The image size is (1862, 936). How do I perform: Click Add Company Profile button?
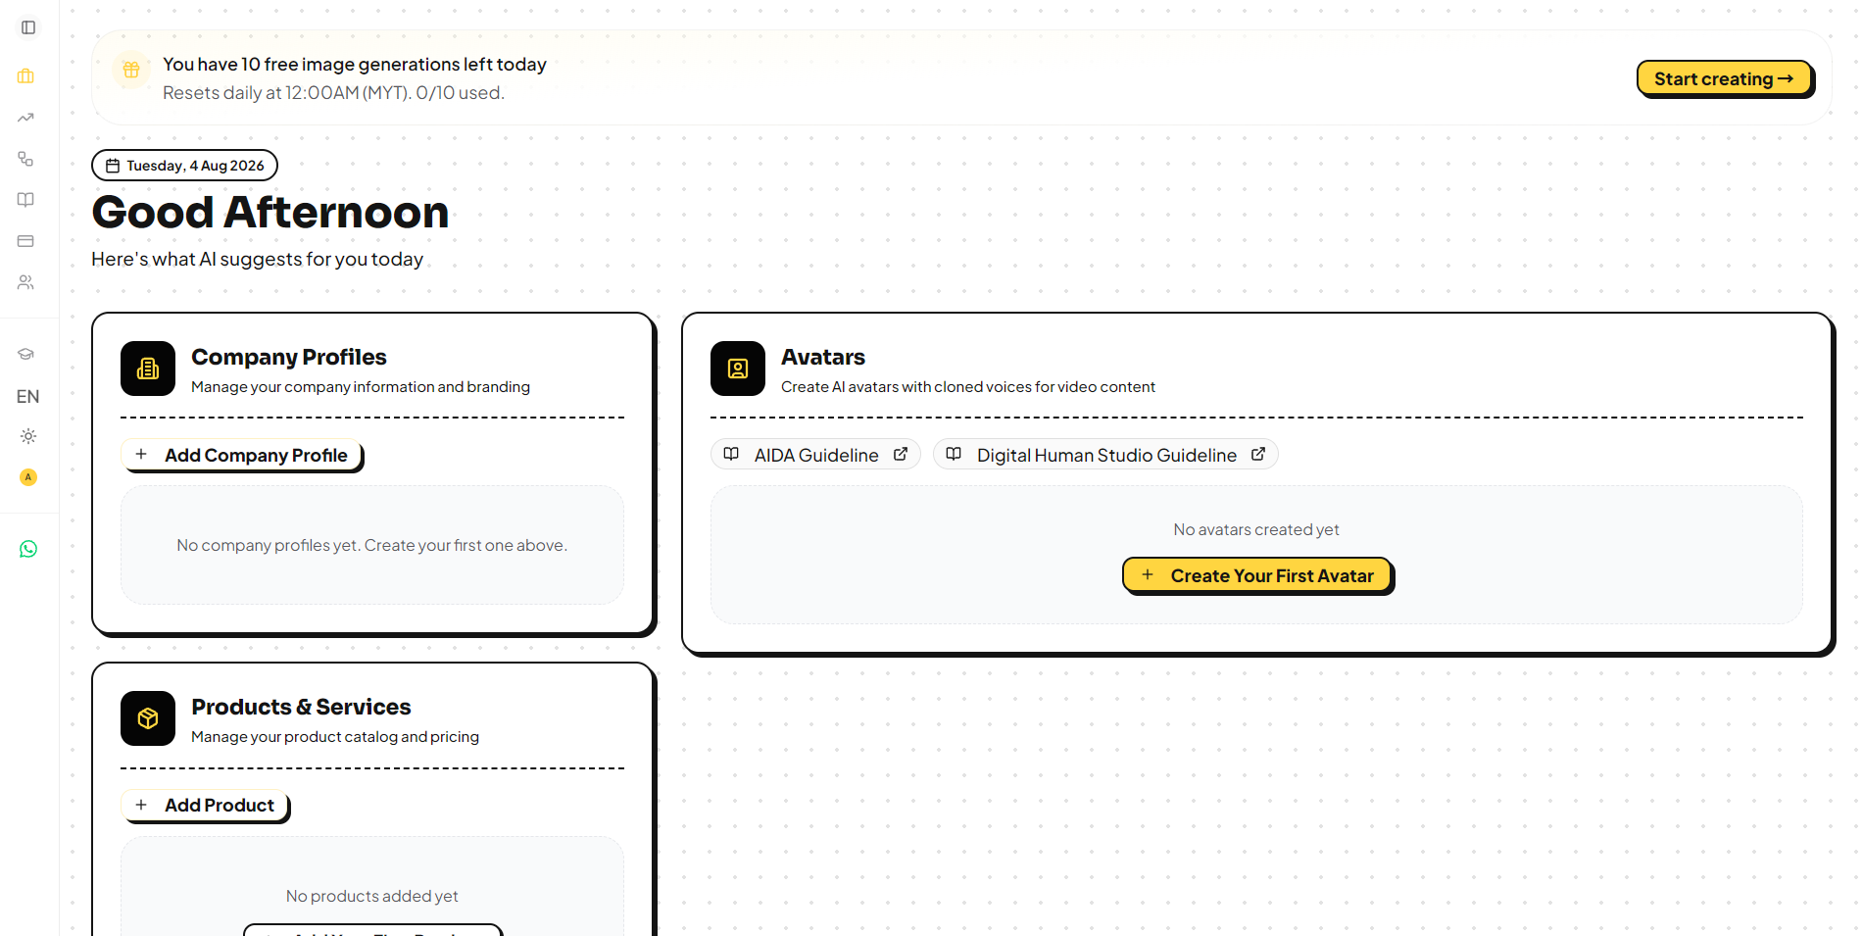point(242,455)
